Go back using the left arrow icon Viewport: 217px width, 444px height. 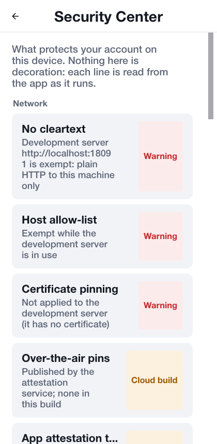coord(16,17)
